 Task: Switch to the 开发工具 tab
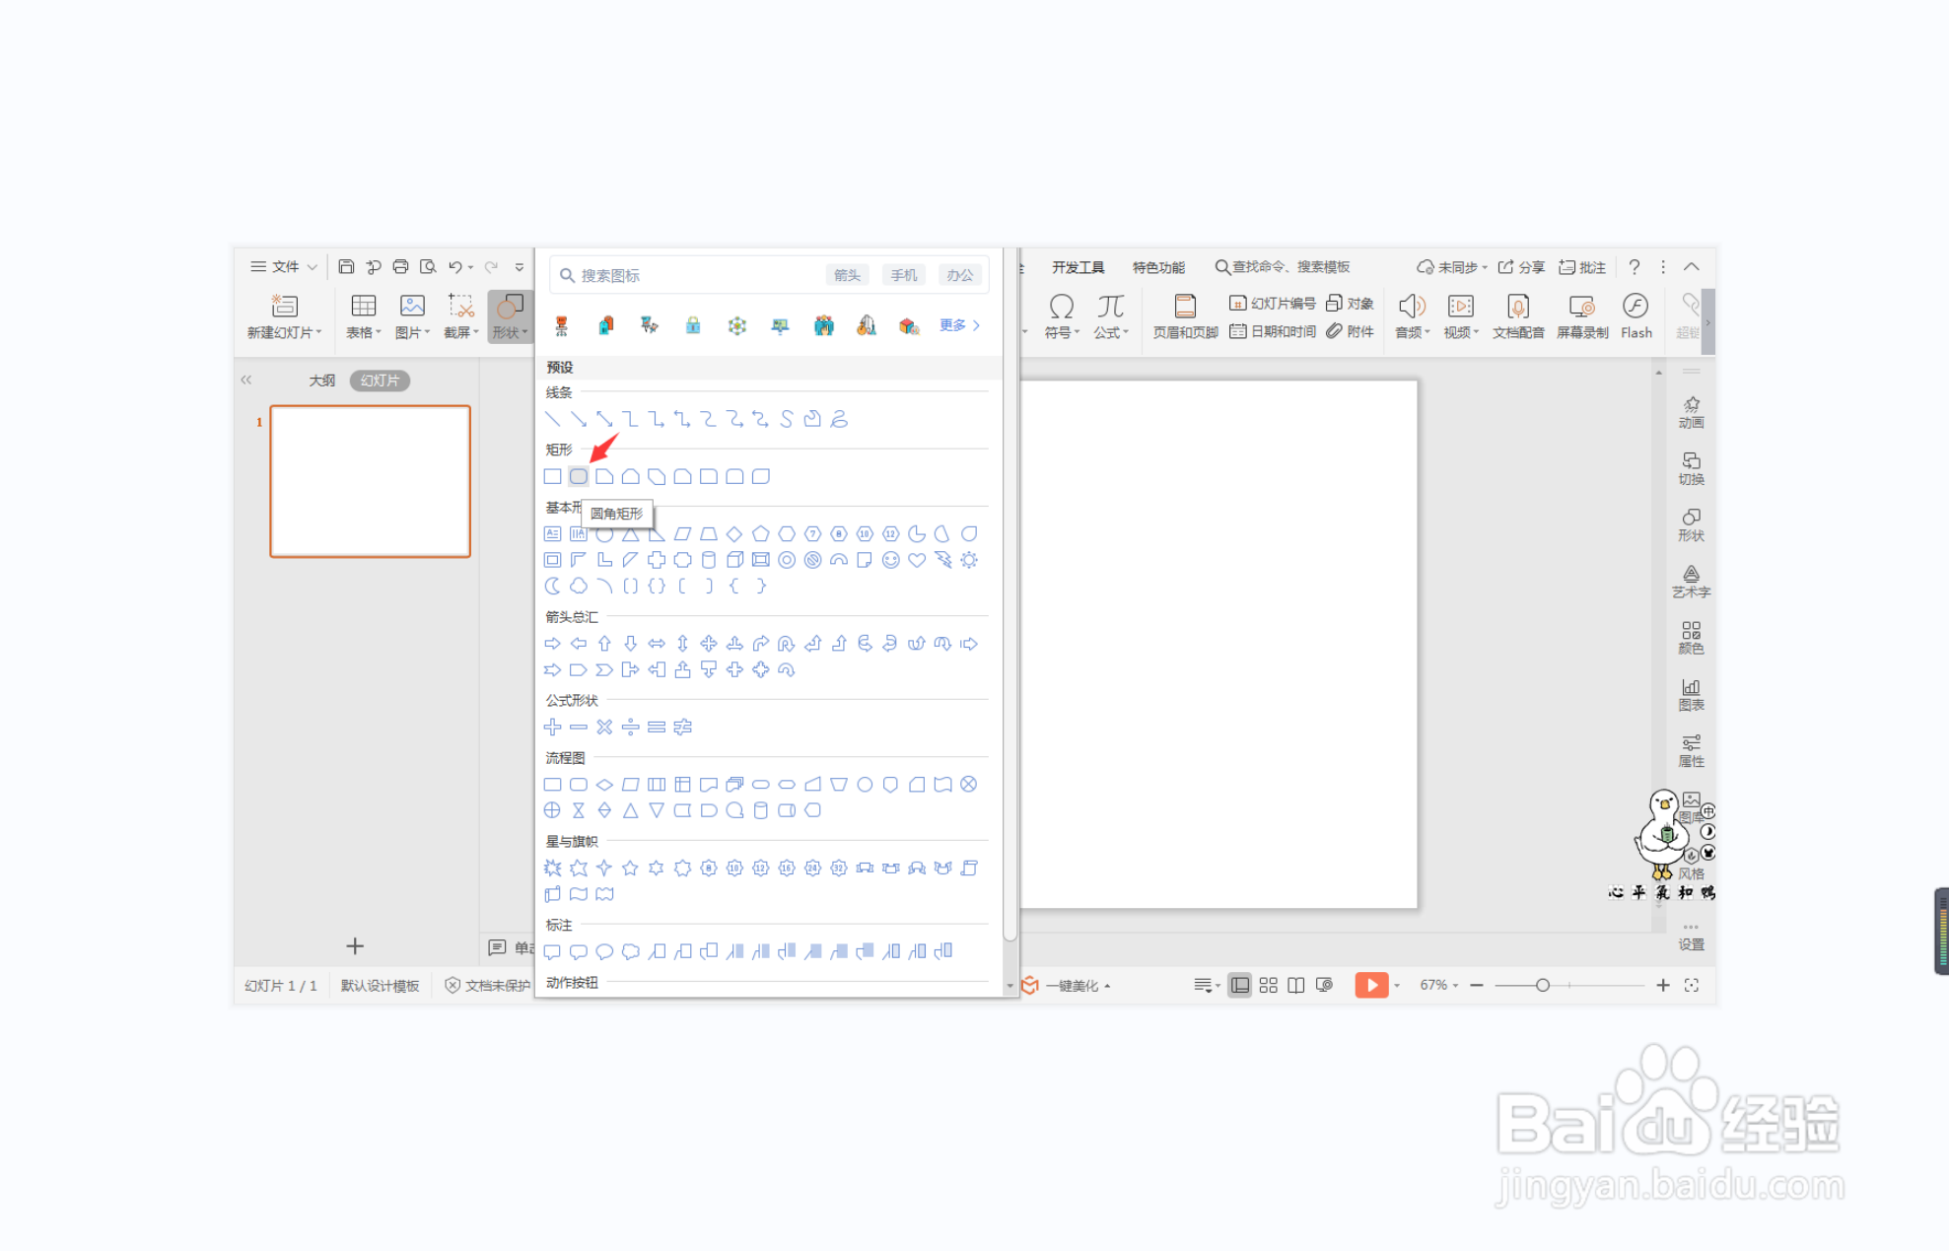[x=1078, y=268]
